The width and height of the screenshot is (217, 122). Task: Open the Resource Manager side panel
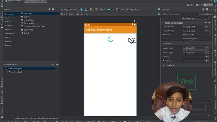click(2, 19)
